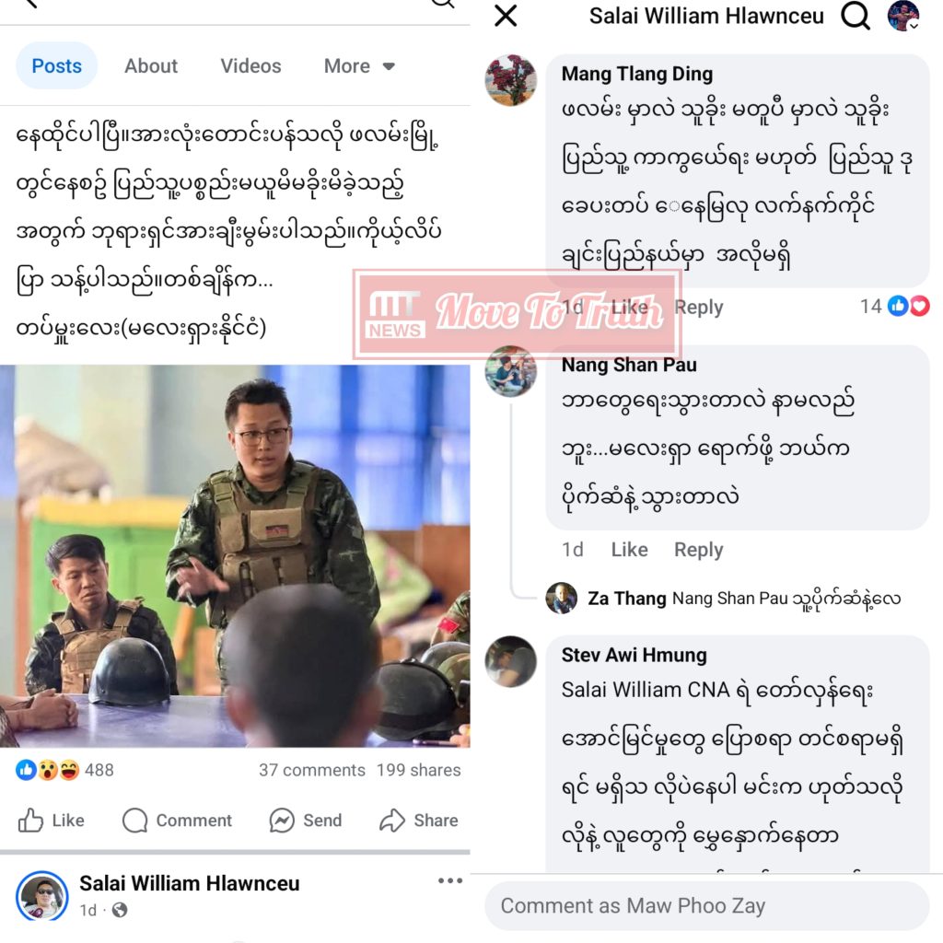Select the Posts tab

tap(56, 65)
